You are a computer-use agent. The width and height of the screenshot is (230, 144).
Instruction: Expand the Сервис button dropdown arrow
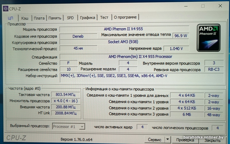click(x=168, y=139)
